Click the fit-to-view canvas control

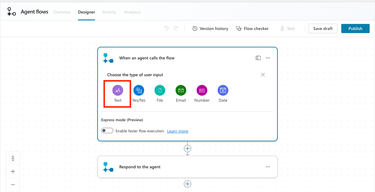(13, 158)
